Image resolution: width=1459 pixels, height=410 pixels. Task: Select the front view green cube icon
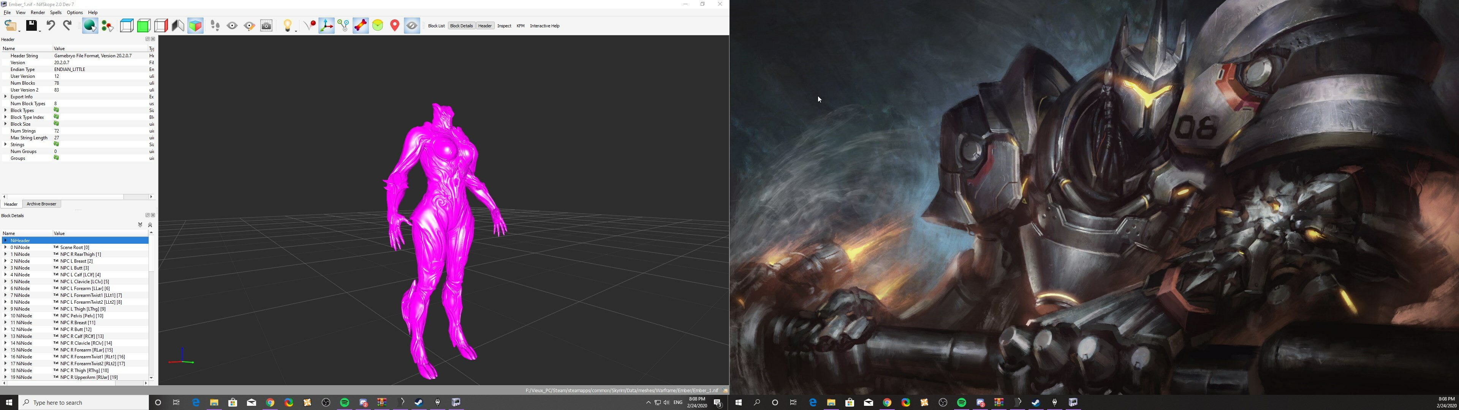pos(144,25)
